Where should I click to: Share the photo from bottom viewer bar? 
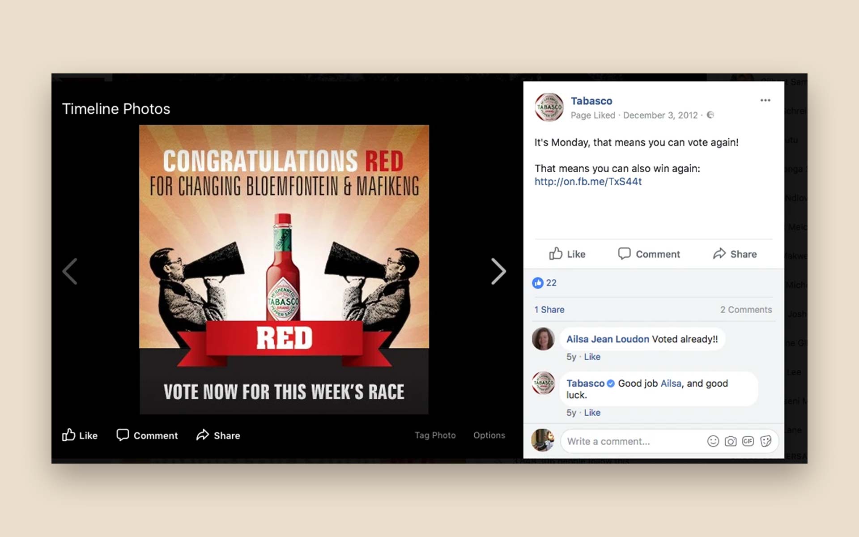click(218, 435)
